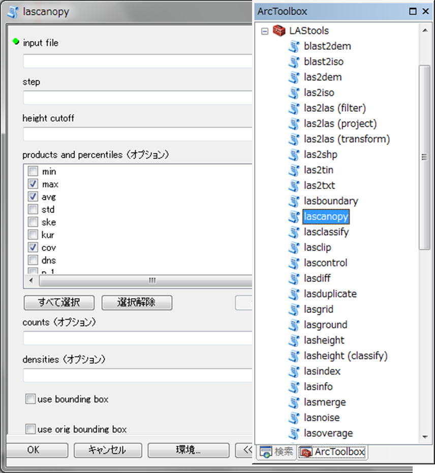The width and height of the screenshot is (435, 473).
Task: Click the キャンセル button
Action: pos(107,450)
